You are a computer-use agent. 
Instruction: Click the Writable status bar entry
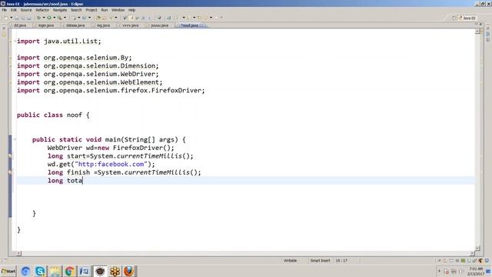(291, 261)
